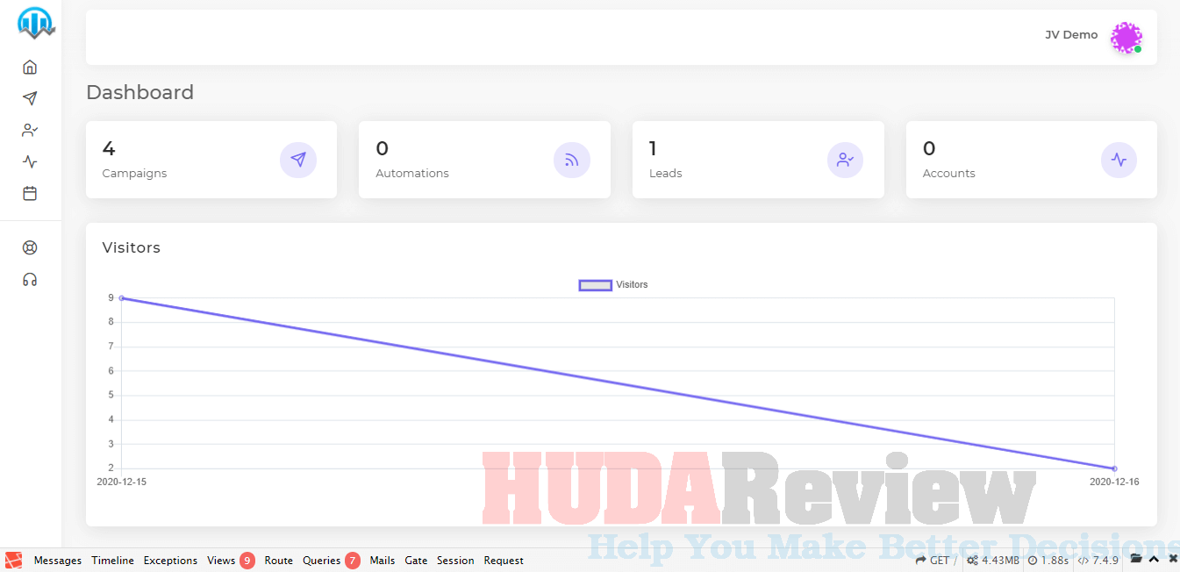Click the Dashboard page heading
Viewport: 1180px width, 572px height.
pyautogui.click(x=139, y=92)
